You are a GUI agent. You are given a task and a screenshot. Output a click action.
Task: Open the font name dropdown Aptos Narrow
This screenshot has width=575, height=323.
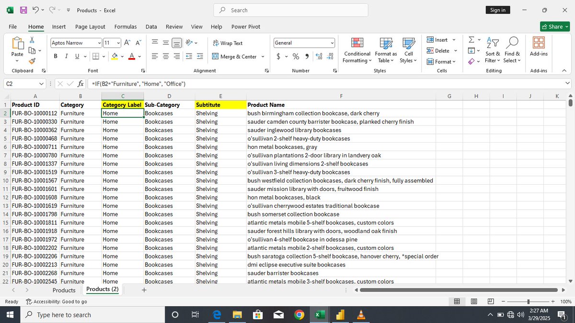pyautogui.click(x=100, y=43)
